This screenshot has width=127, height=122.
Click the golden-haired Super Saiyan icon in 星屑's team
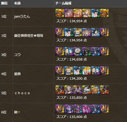[87, 71]
